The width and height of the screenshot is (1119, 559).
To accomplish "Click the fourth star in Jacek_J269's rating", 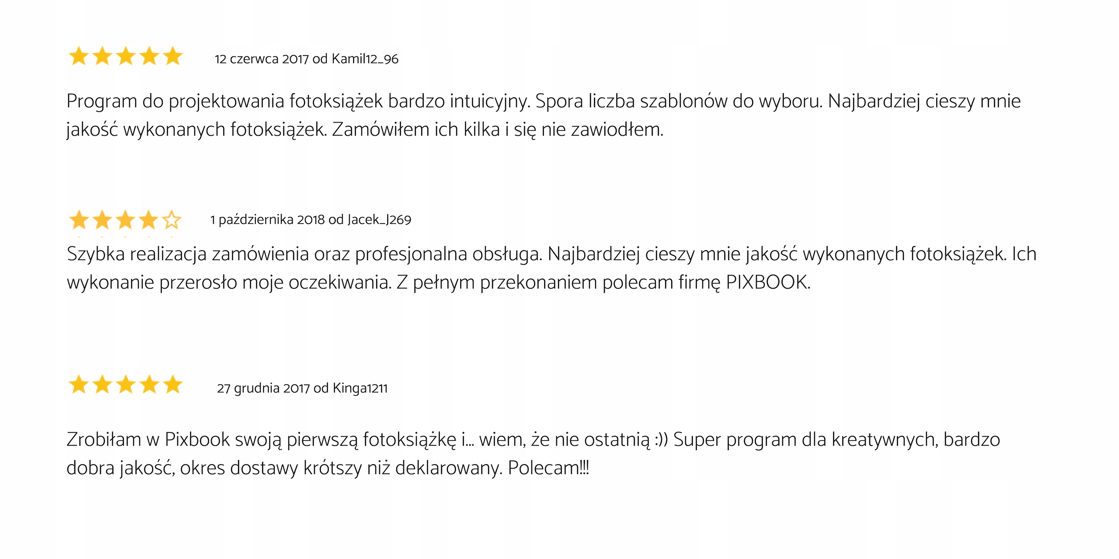I will [x=149, y=220].
